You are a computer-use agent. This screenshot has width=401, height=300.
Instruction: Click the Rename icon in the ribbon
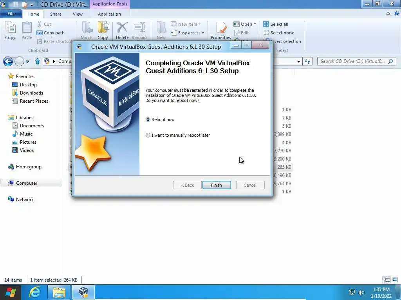click(x=139, y=30)
